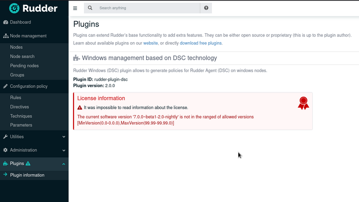Collapse the Plugins menu chevron
Screen dimensions: 359x202
pos(64,164)
